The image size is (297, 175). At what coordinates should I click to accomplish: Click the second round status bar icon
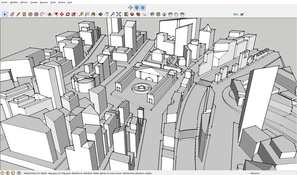tap(8, 173)
